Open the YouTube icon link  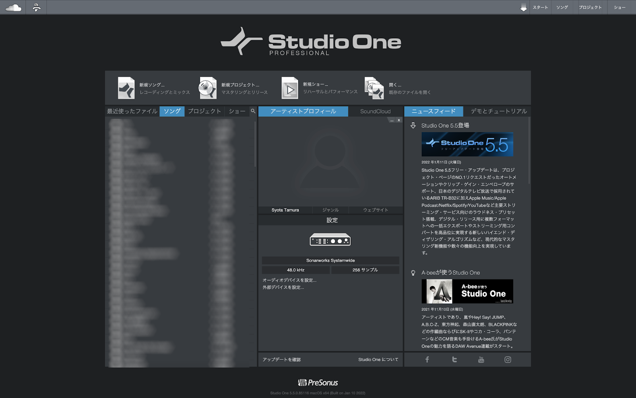pyautogui.click(x=481, y=359)
